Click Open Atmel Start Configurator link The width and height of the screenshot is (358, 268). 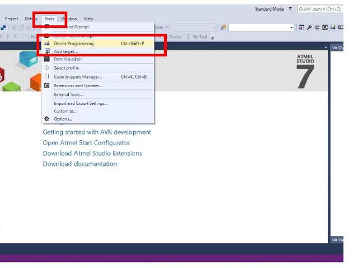coord(86,143)
